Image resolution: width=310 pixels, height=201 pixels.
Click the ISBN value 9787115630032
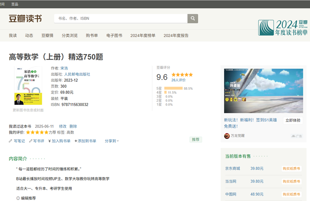[75, 104]
